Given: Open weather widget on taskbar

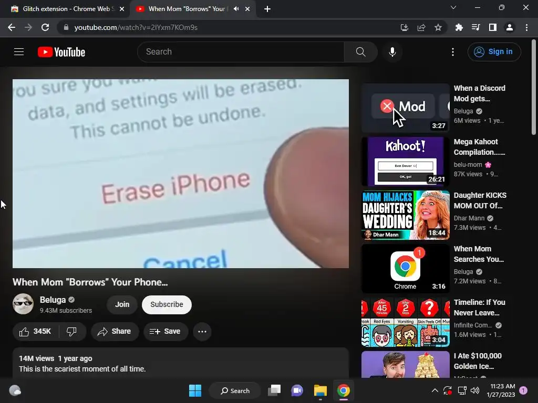Looking at the screenshot, I should pos(15,390).
